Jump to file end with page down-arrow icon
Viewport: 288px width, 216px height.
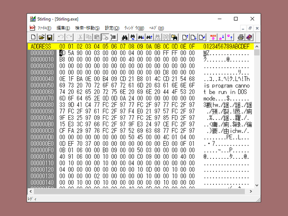tap(194, 37)
